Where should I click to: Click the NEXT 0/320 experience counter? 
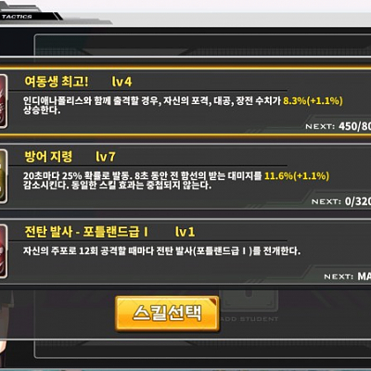pyautogui.click(x=341, y=201)
